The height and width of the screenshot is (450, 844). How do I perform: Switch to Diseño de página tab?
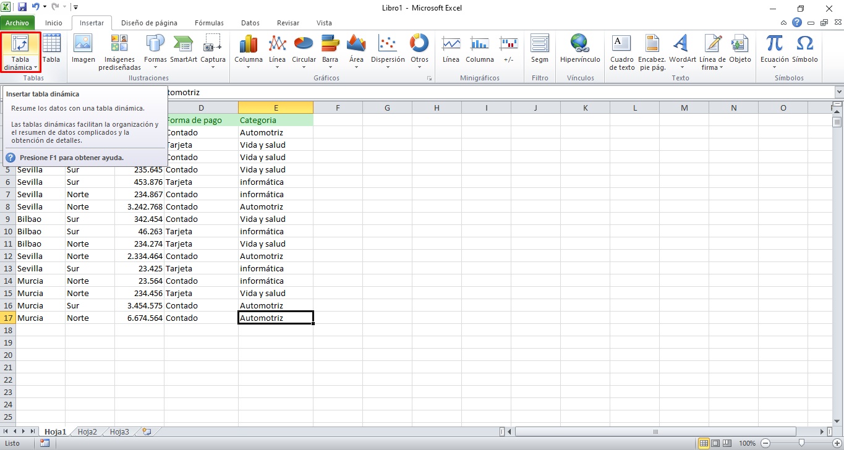[149, 23]
